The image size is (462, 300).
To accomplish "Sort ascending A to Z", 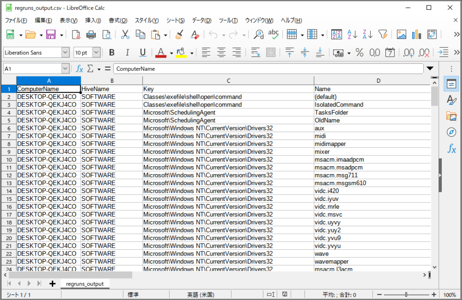I will coord(352,35).
